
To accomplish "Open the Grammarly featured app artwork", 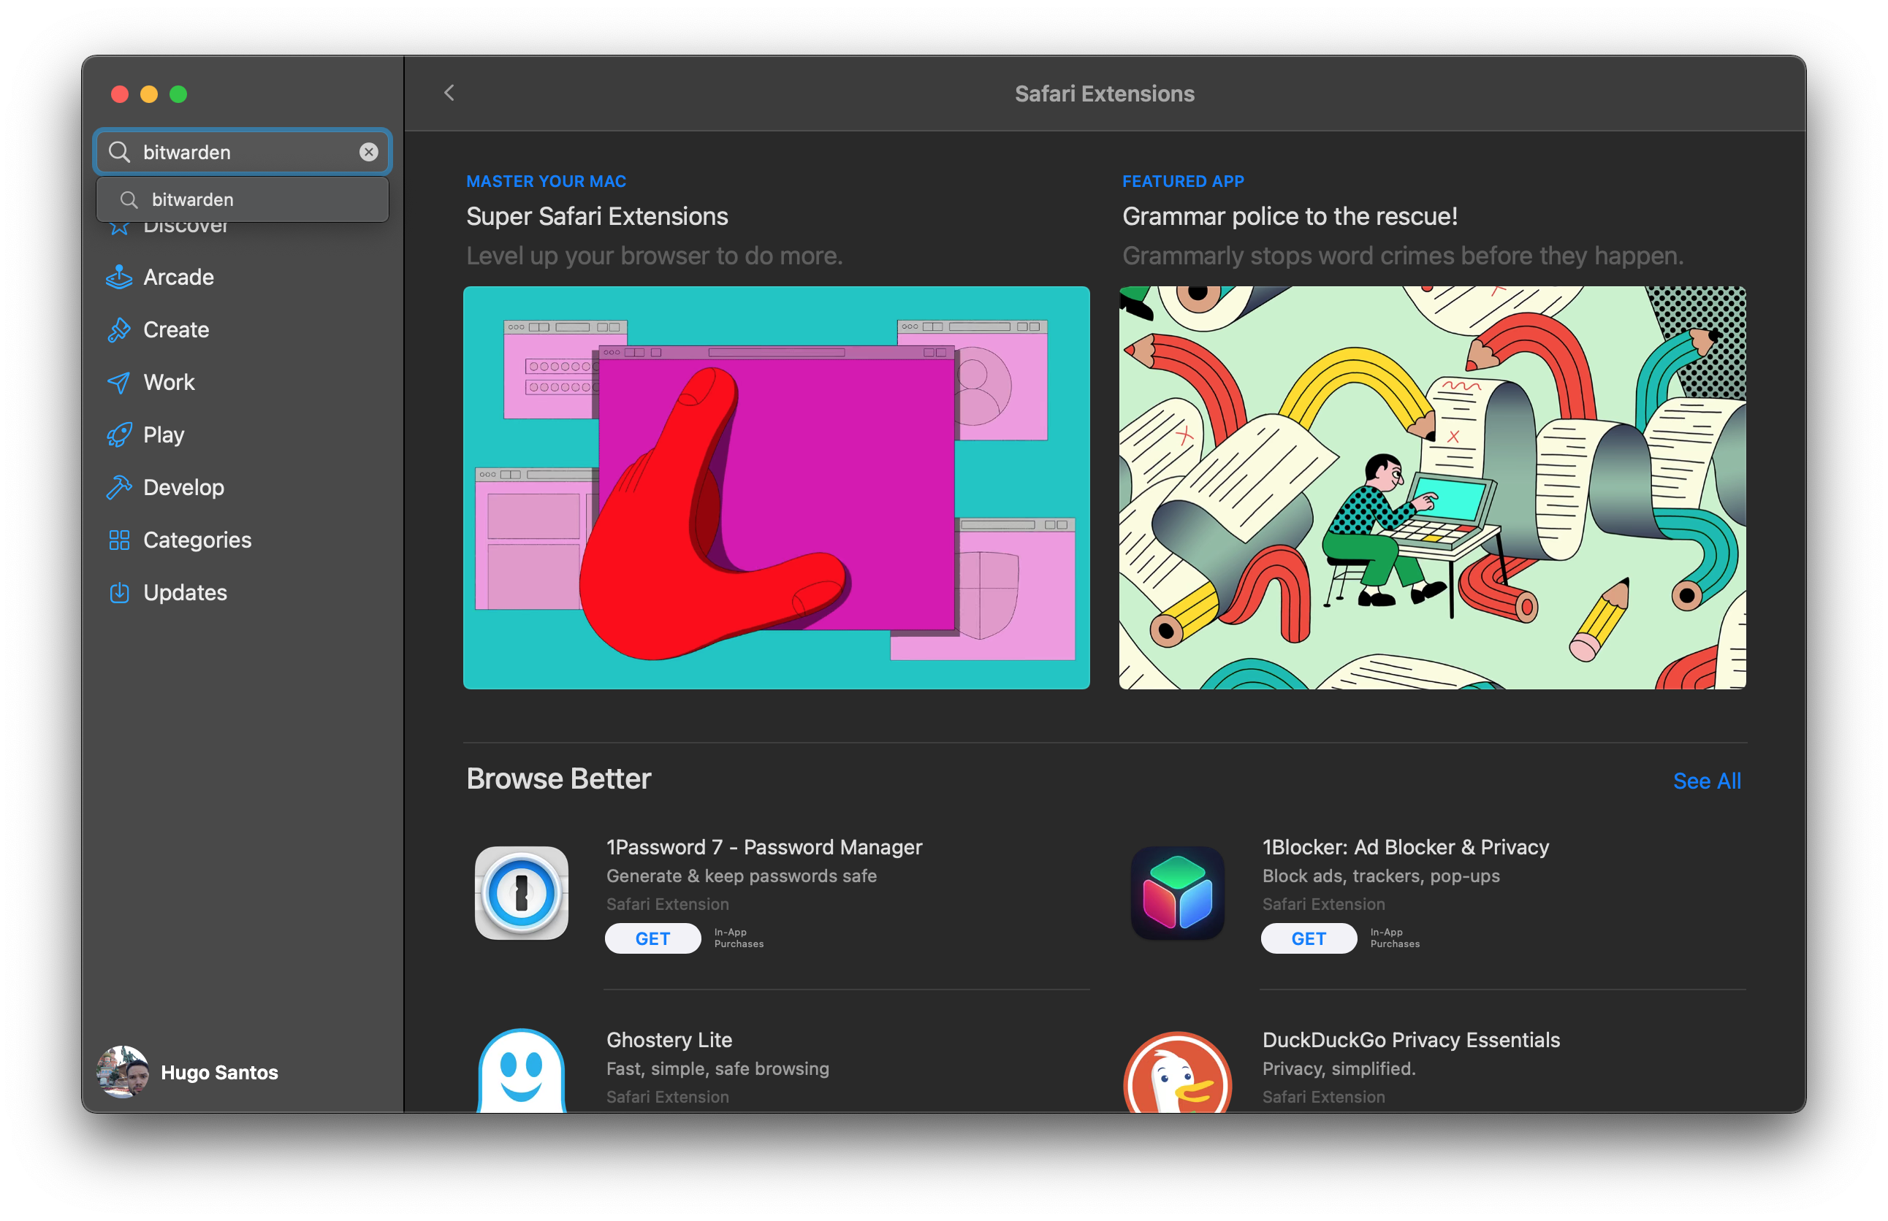I will click(x=1432, y=488).
